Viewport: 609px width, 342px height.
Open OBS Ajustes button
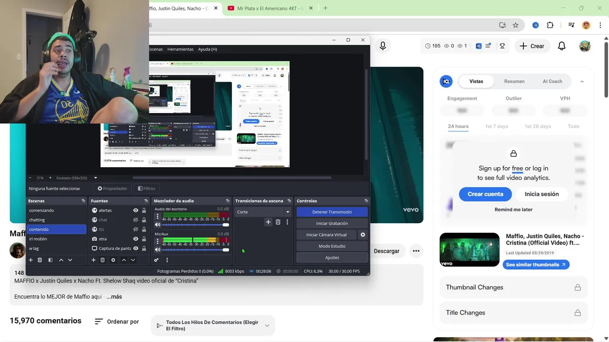(332, 257)
